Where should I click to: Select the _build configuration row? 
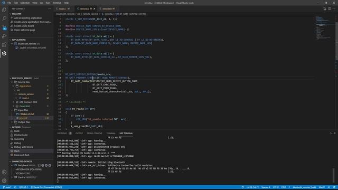(31, 48)
